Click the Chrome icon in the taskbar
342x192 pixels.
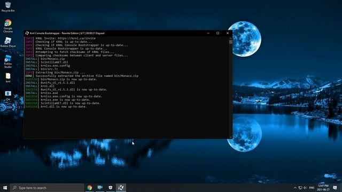click(x=89, y=188)
